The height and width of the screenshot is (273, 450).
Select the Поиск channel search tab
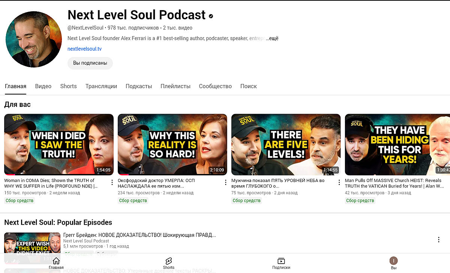[x=248, y=86]
